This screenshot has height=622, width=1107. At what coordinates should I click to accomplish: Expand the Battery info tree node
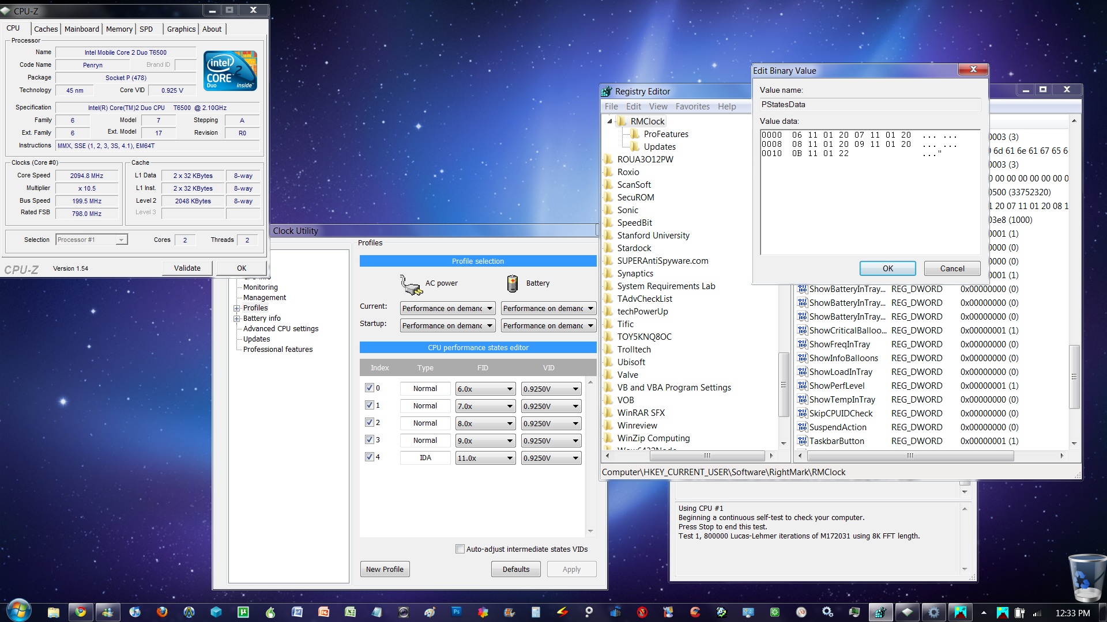236,318
